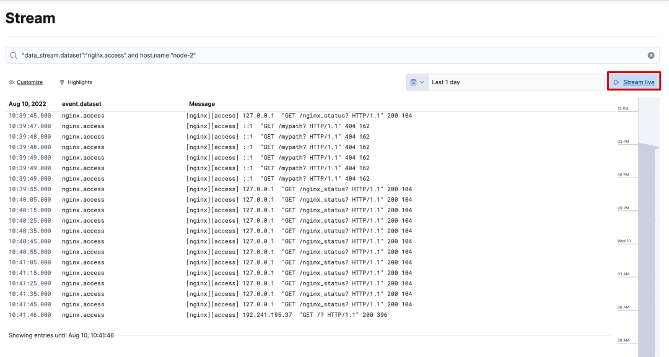Open the calendar quick date menu
Screen dimensions: 669x357
[418, 82]
